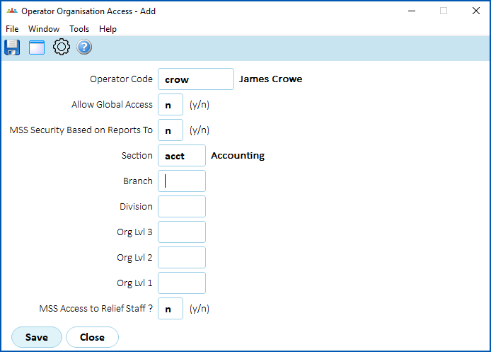491x352 pixels.
Task: Open the Window menu
Action: pos(44,29)
